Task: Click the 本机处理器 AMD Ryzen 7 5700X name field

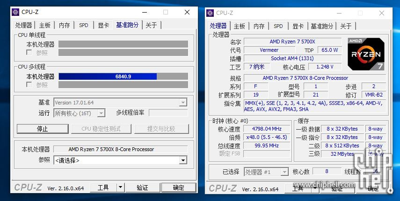Action: click(121, 149)
